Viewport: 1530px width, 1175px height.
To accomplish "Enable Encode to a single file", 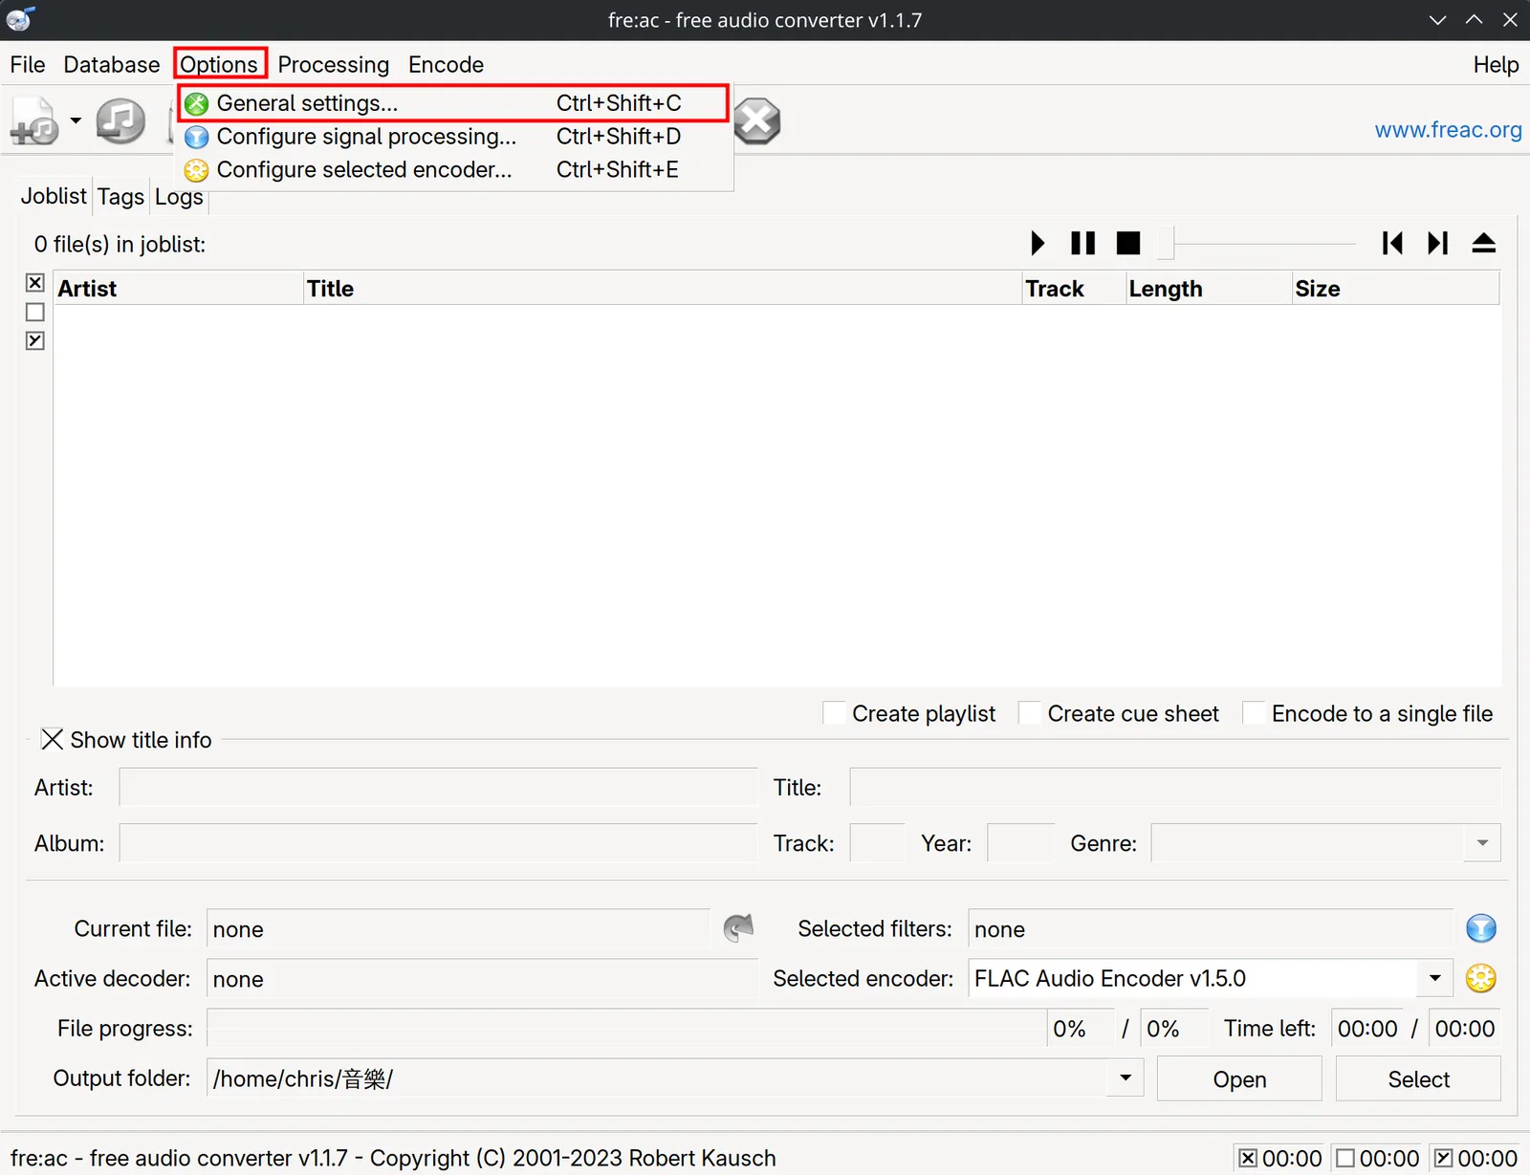I will click(x=1254, y=713).
